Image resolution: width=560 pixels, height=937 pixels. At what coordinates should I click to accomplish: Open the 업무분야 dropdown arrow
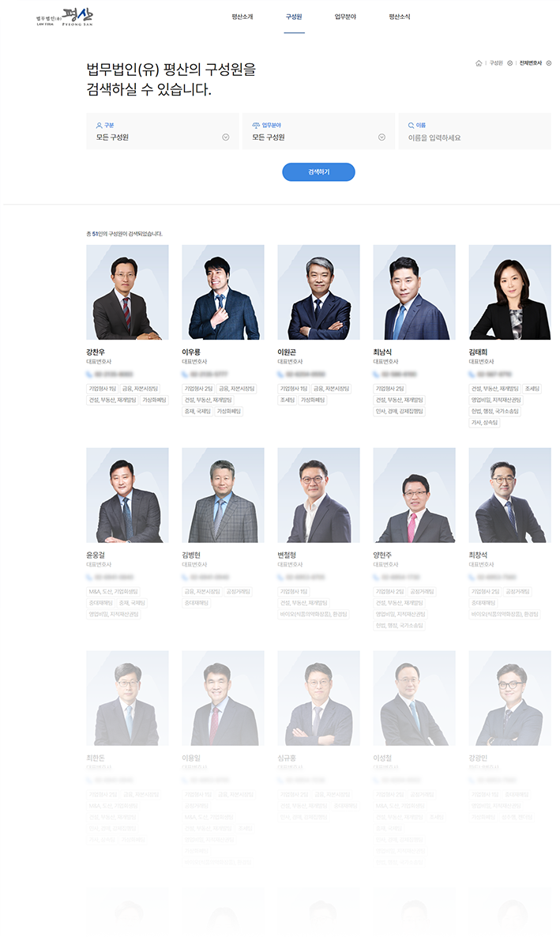pos(382,137)
